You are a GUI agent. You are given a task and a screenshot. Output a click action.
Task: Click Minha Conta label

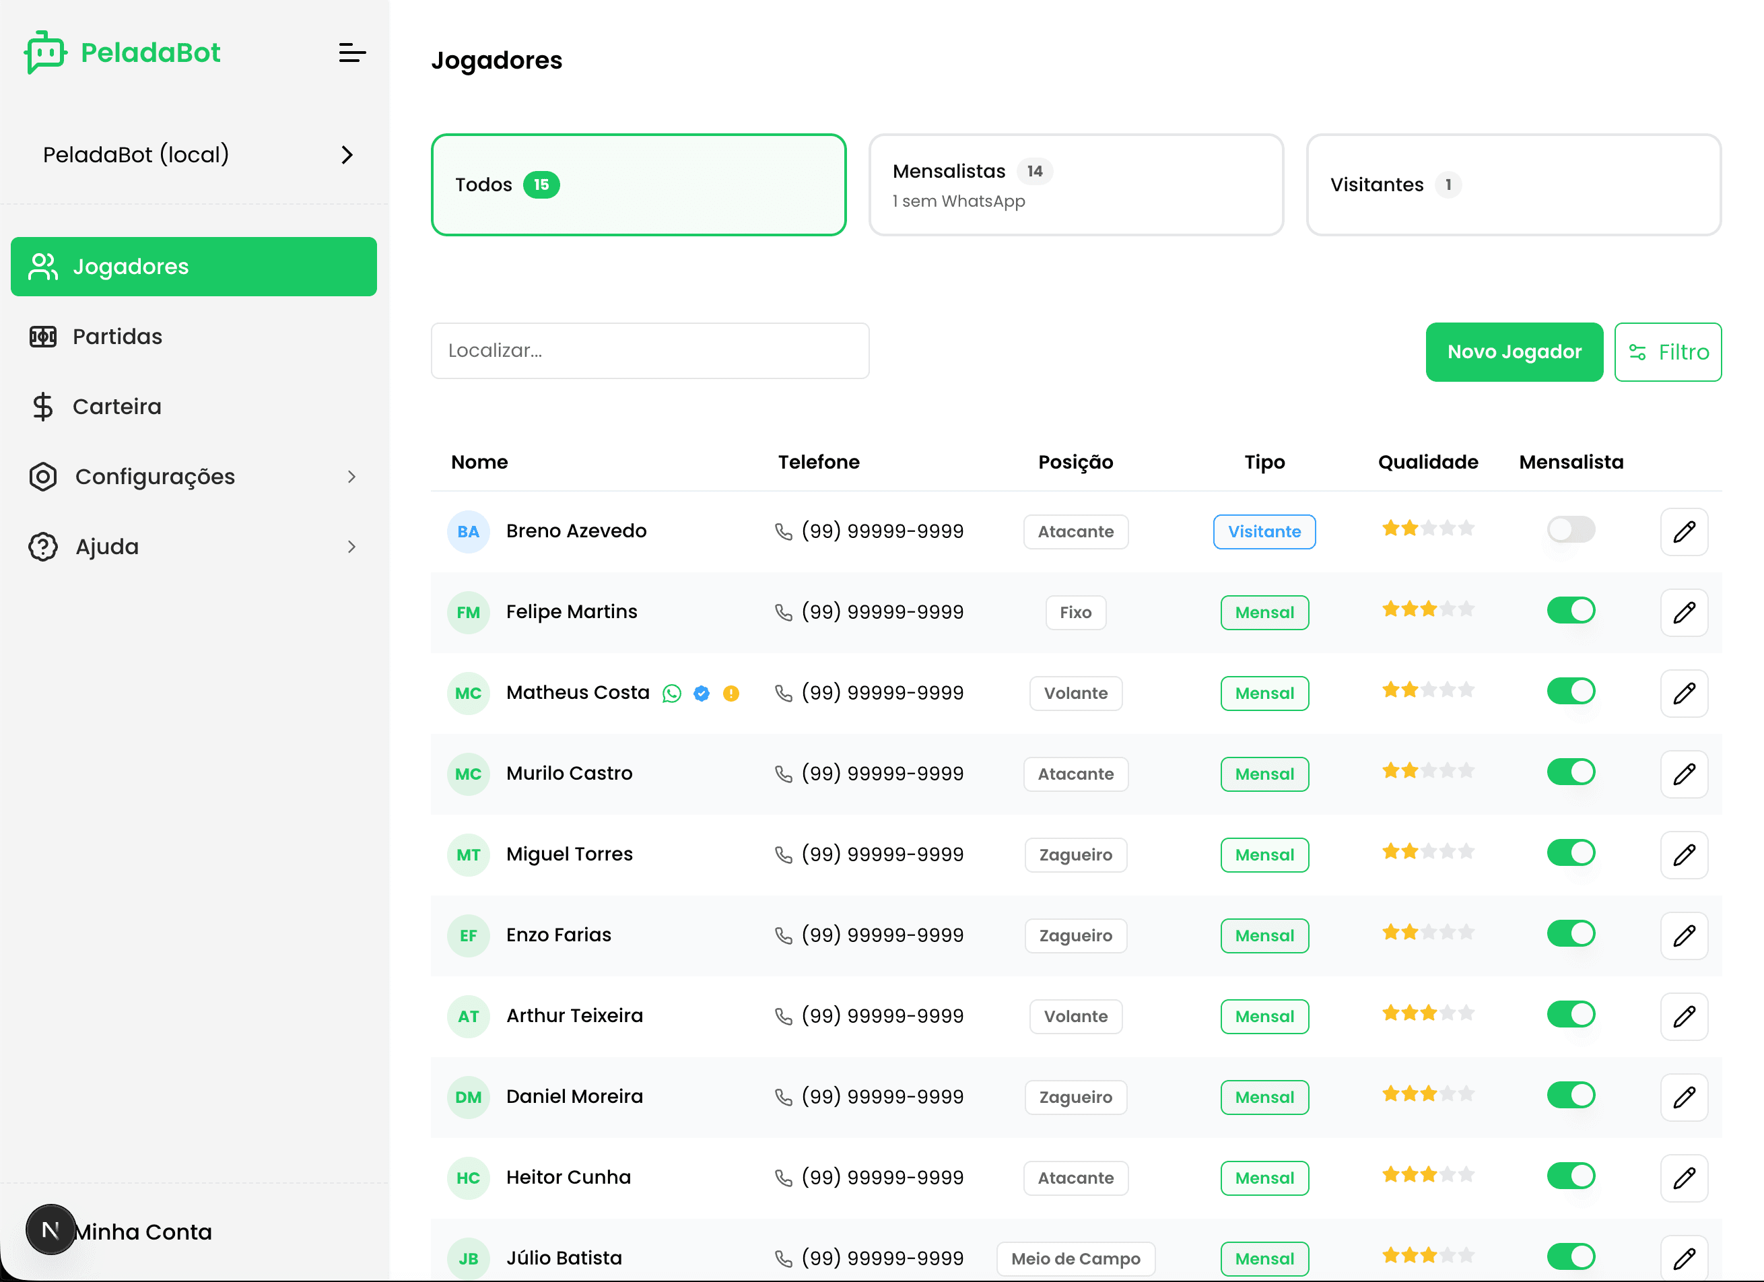click(143, 1232)
